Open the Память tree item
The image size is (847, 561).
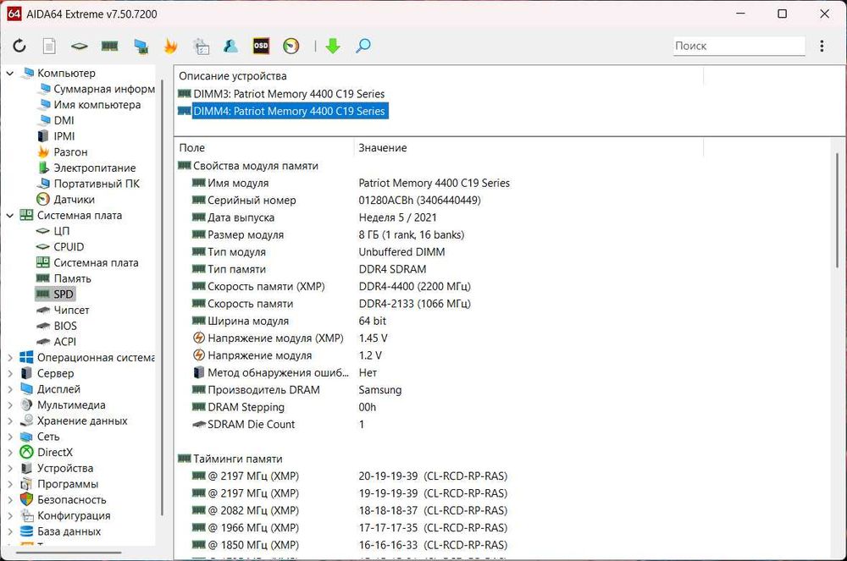click(x=64, y=278)
